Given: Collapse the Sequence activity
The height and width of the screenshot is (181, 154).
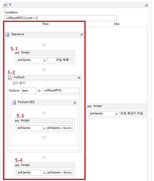Looking at the screenshot, I should [x=81, y=35].
